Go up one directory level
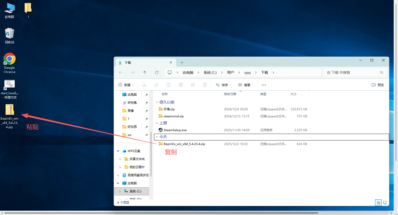Image resolution: width=398 pixels, height=215 pixels. point(145,73)
